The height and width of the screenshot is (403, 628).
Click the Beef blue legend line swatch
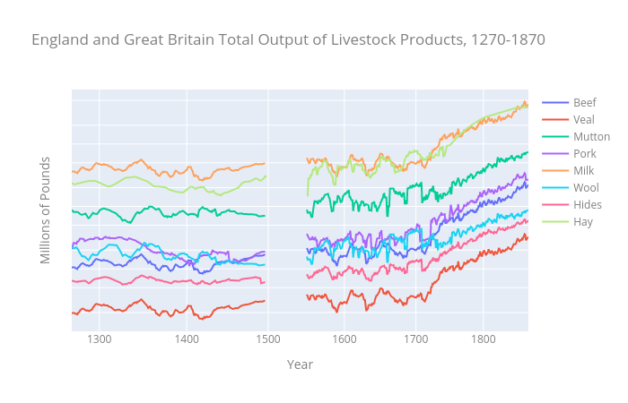click(x=555, y=103)
